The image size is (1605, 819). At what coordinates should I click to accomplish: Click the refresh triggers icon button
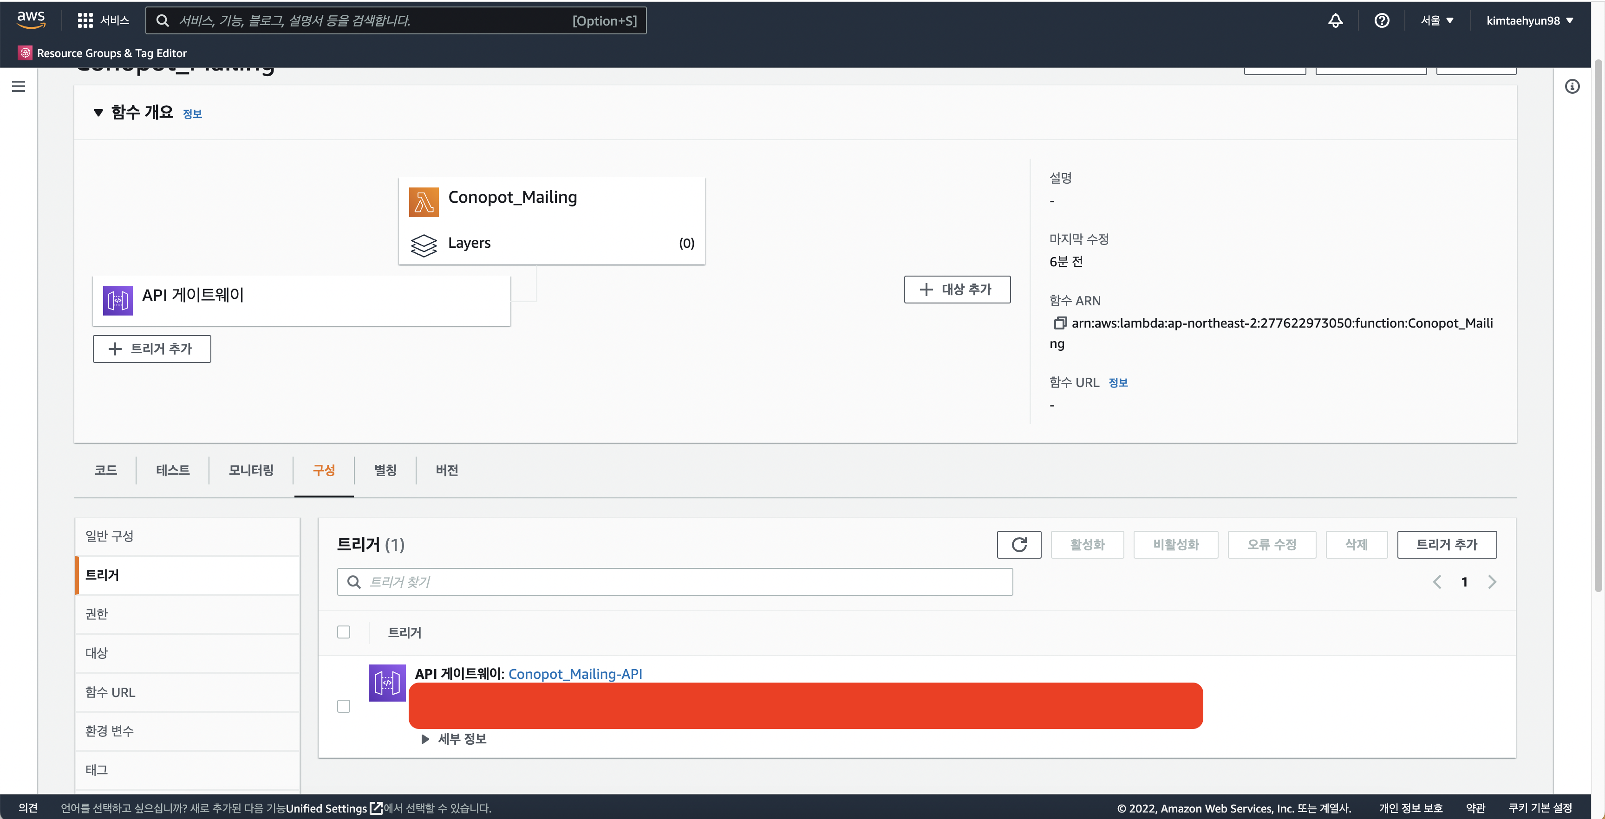click(1019, 545)
